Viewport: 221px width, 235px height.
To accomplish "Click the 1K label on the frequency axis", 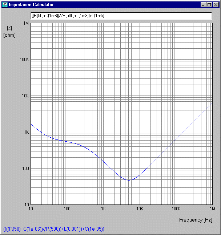I will click(103, 209).
